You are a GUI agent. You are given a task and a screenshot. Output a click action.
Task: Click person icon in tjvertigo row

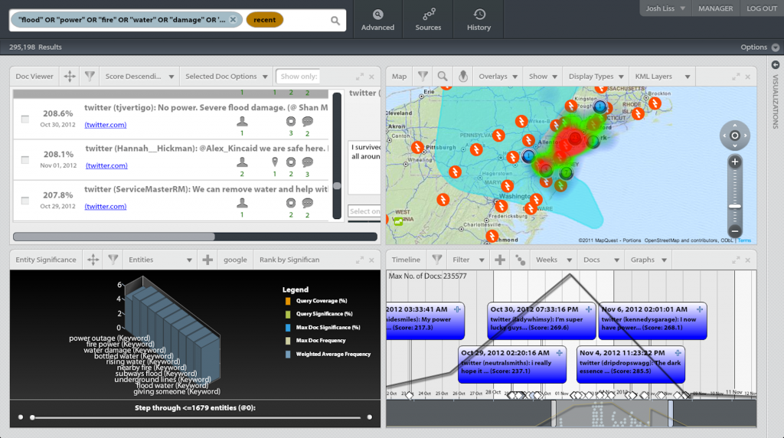(x=242, y=121)
